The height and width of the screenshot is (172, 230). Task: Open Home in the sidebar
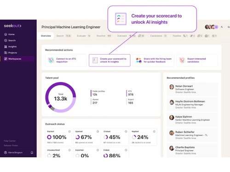(9, 34)
